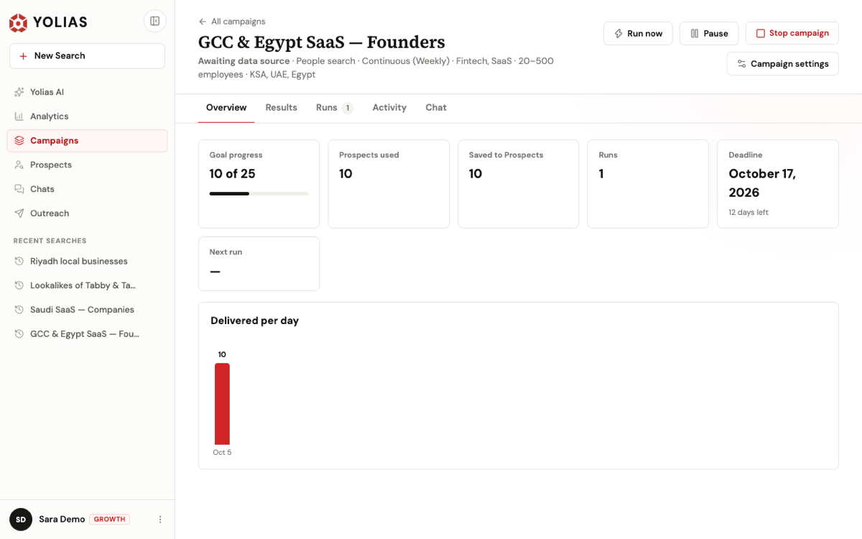Click the Run now button
Image resolution: width=862 pixels, height=539 pixels.
[638, 34]
